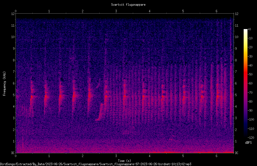Click the '-80' colorbar label
The width and height of the screenshot is (257, 166).
tap(250, 102)
